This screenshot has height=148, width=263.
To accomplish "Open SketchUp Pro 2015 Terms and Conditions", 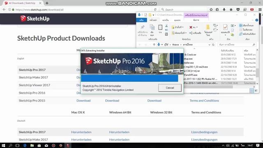I will (x=204, y=100).
